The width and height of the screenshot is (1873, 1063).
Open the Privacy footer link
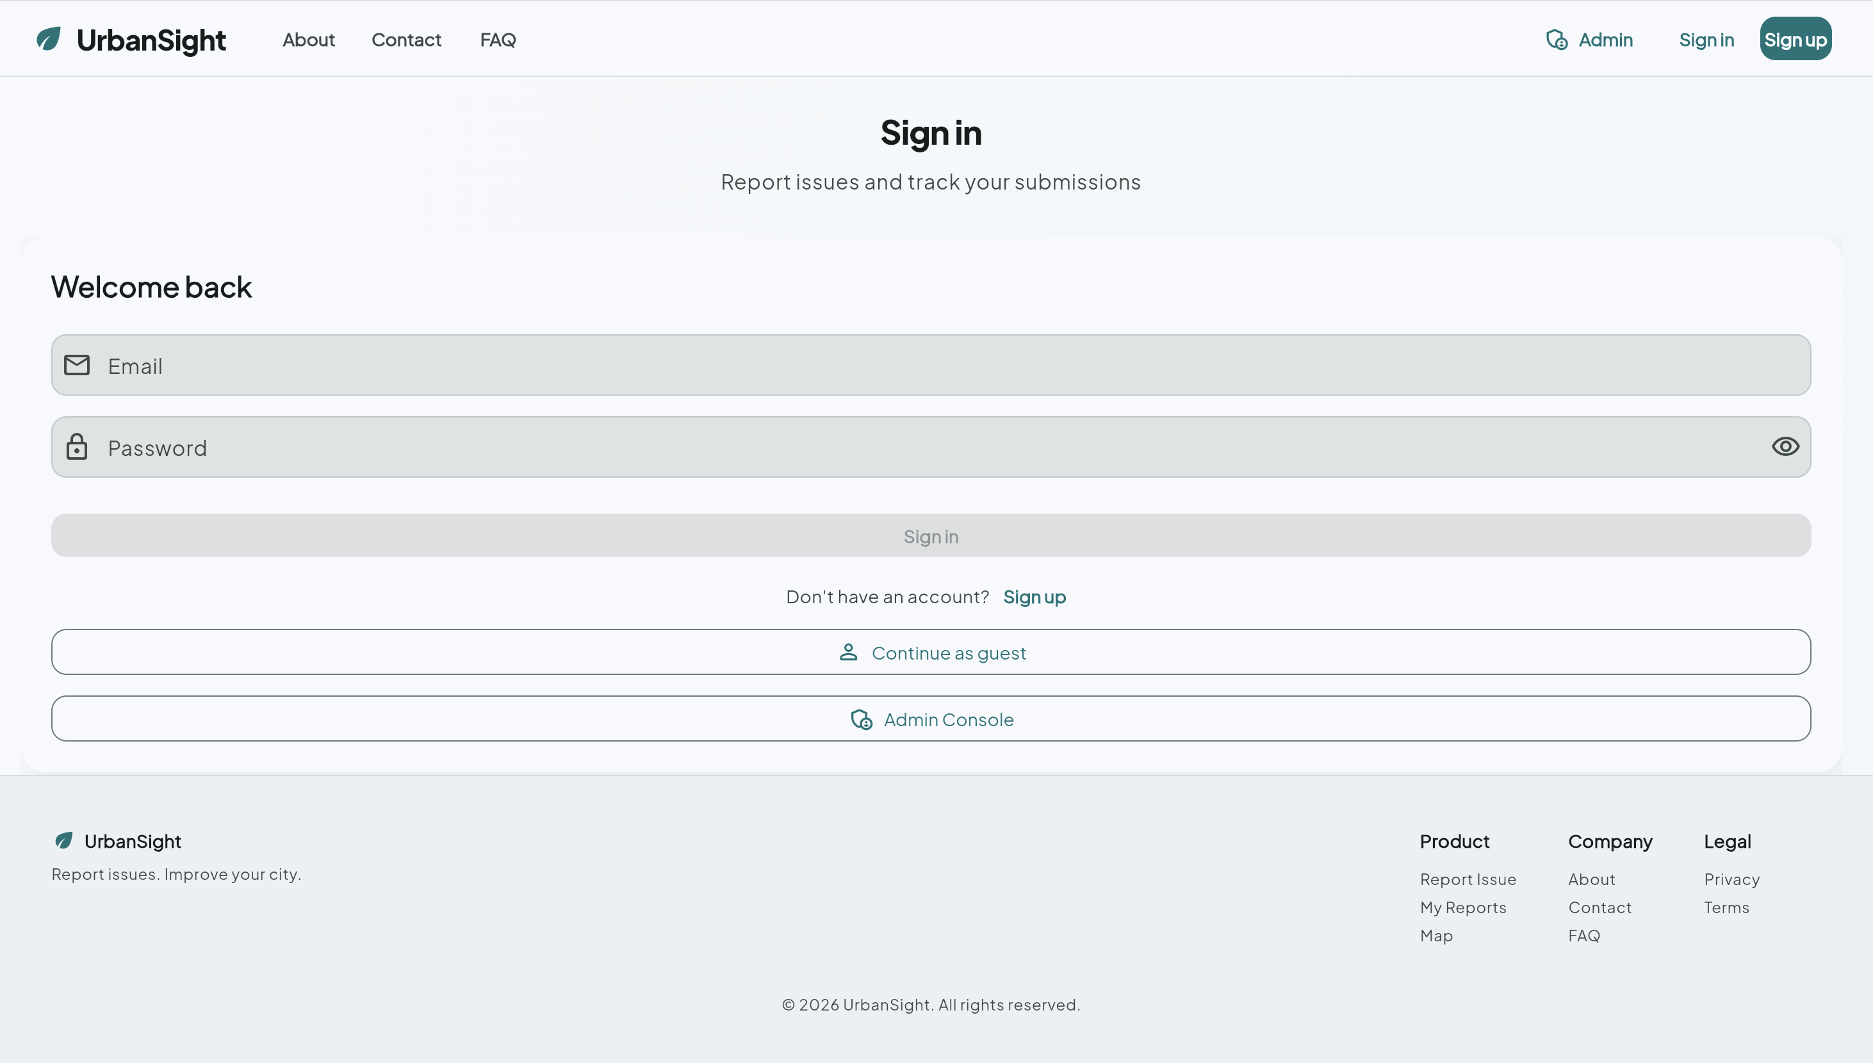tap(1731, 879)
